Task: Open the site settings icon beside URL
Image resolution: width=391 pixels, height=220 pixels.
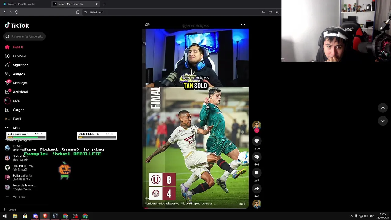Action: click(86, 12)
